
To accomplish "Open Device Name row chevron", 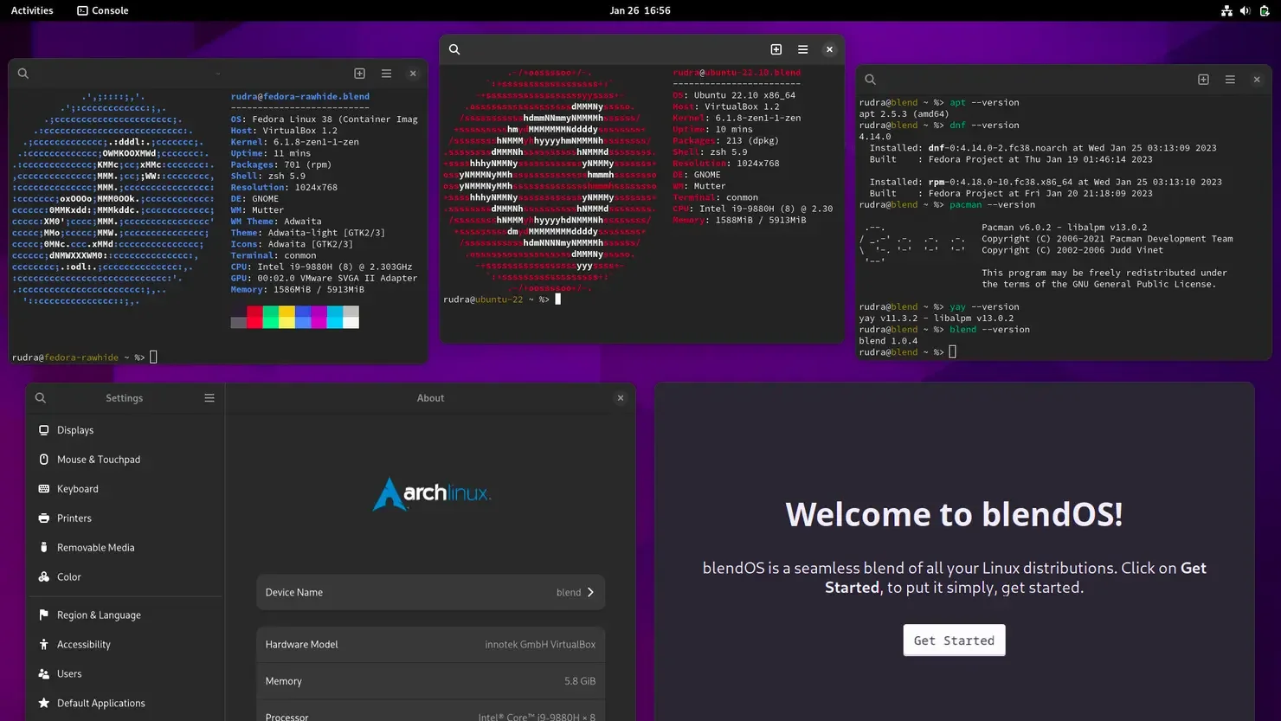I will (x=591, y=593).
